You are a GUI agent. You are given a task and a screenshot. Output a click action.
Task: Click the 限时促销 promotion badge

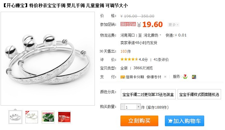coord(128,24)
